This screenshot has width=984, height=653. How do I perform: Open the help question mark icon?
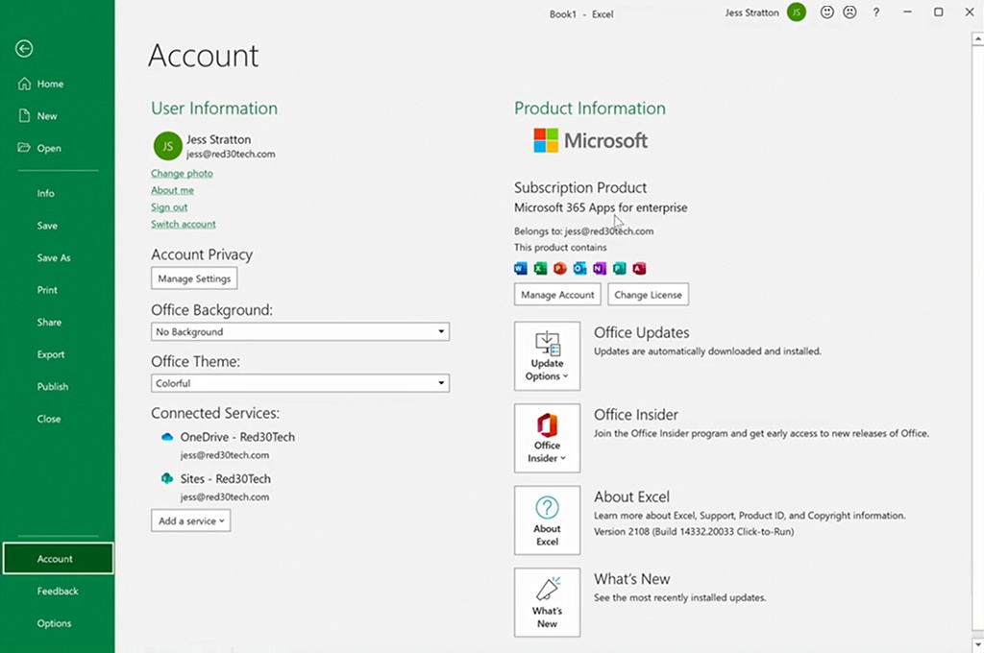tap(875, 12)
